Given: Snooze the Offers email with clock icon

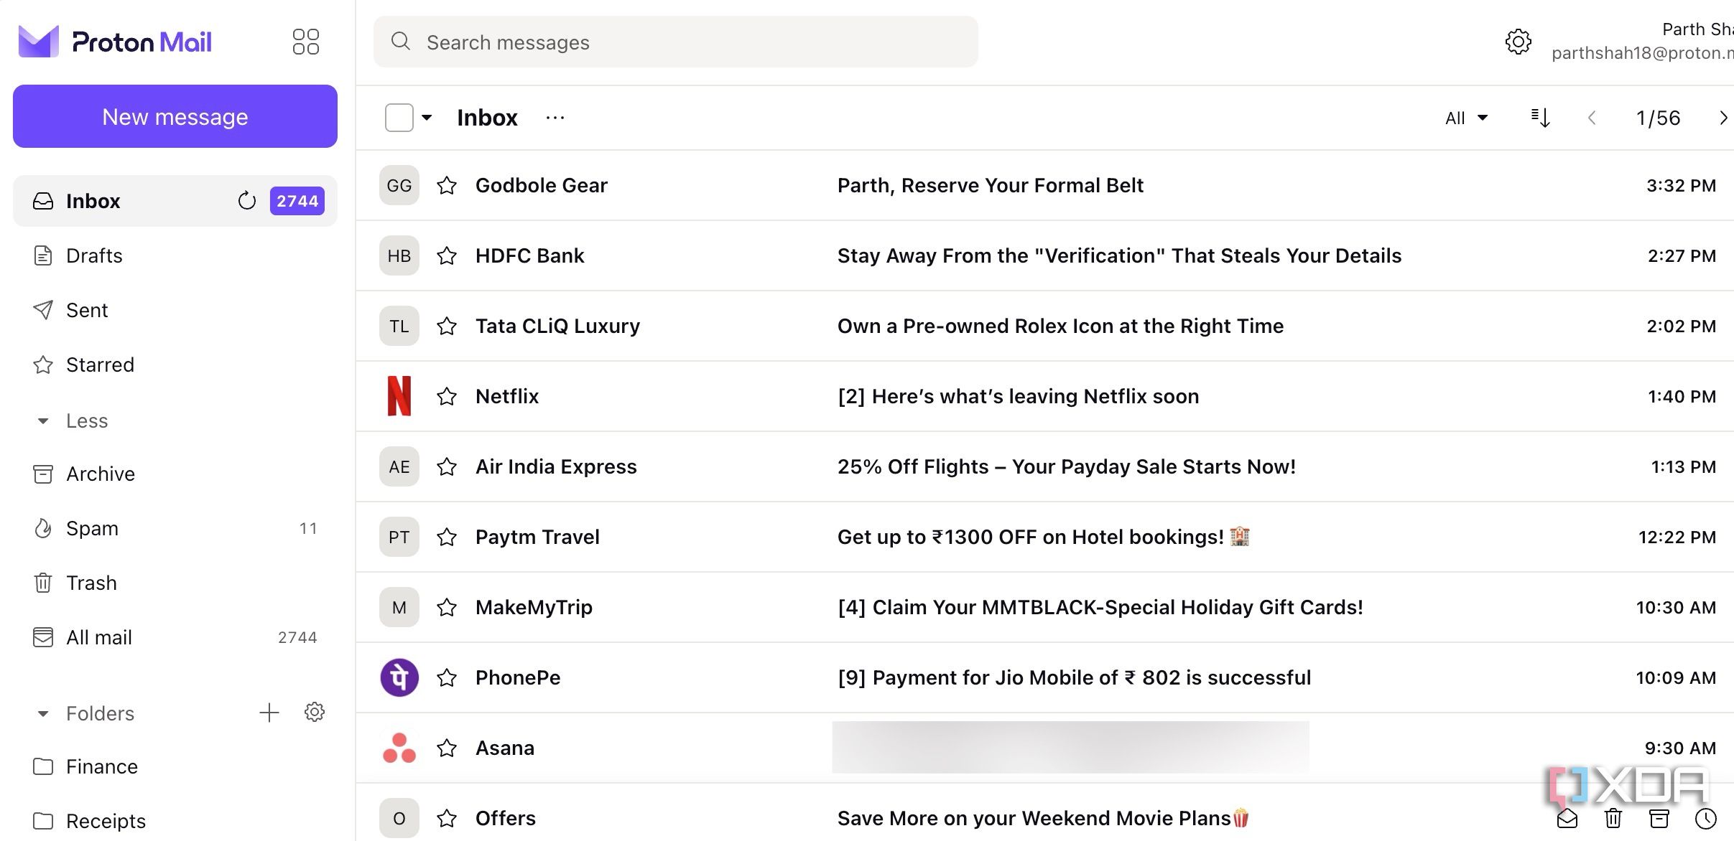Looking at the screenshot, I should pos(1705,818).
